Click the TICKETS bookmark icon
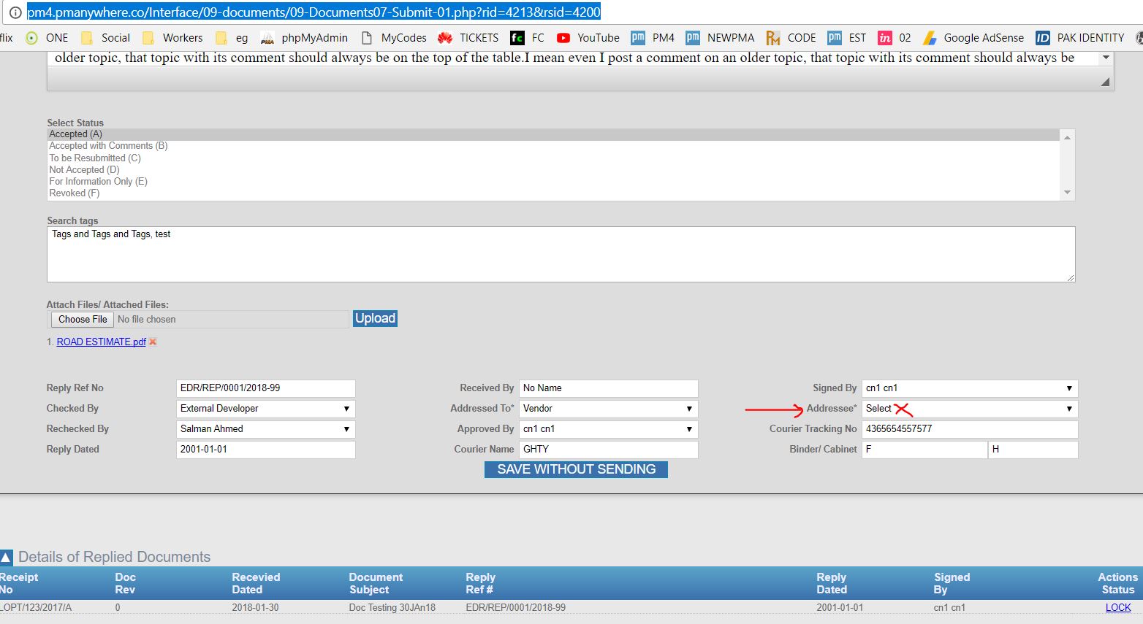This screenshot has width=1143, height=624. tap(444, 38)
